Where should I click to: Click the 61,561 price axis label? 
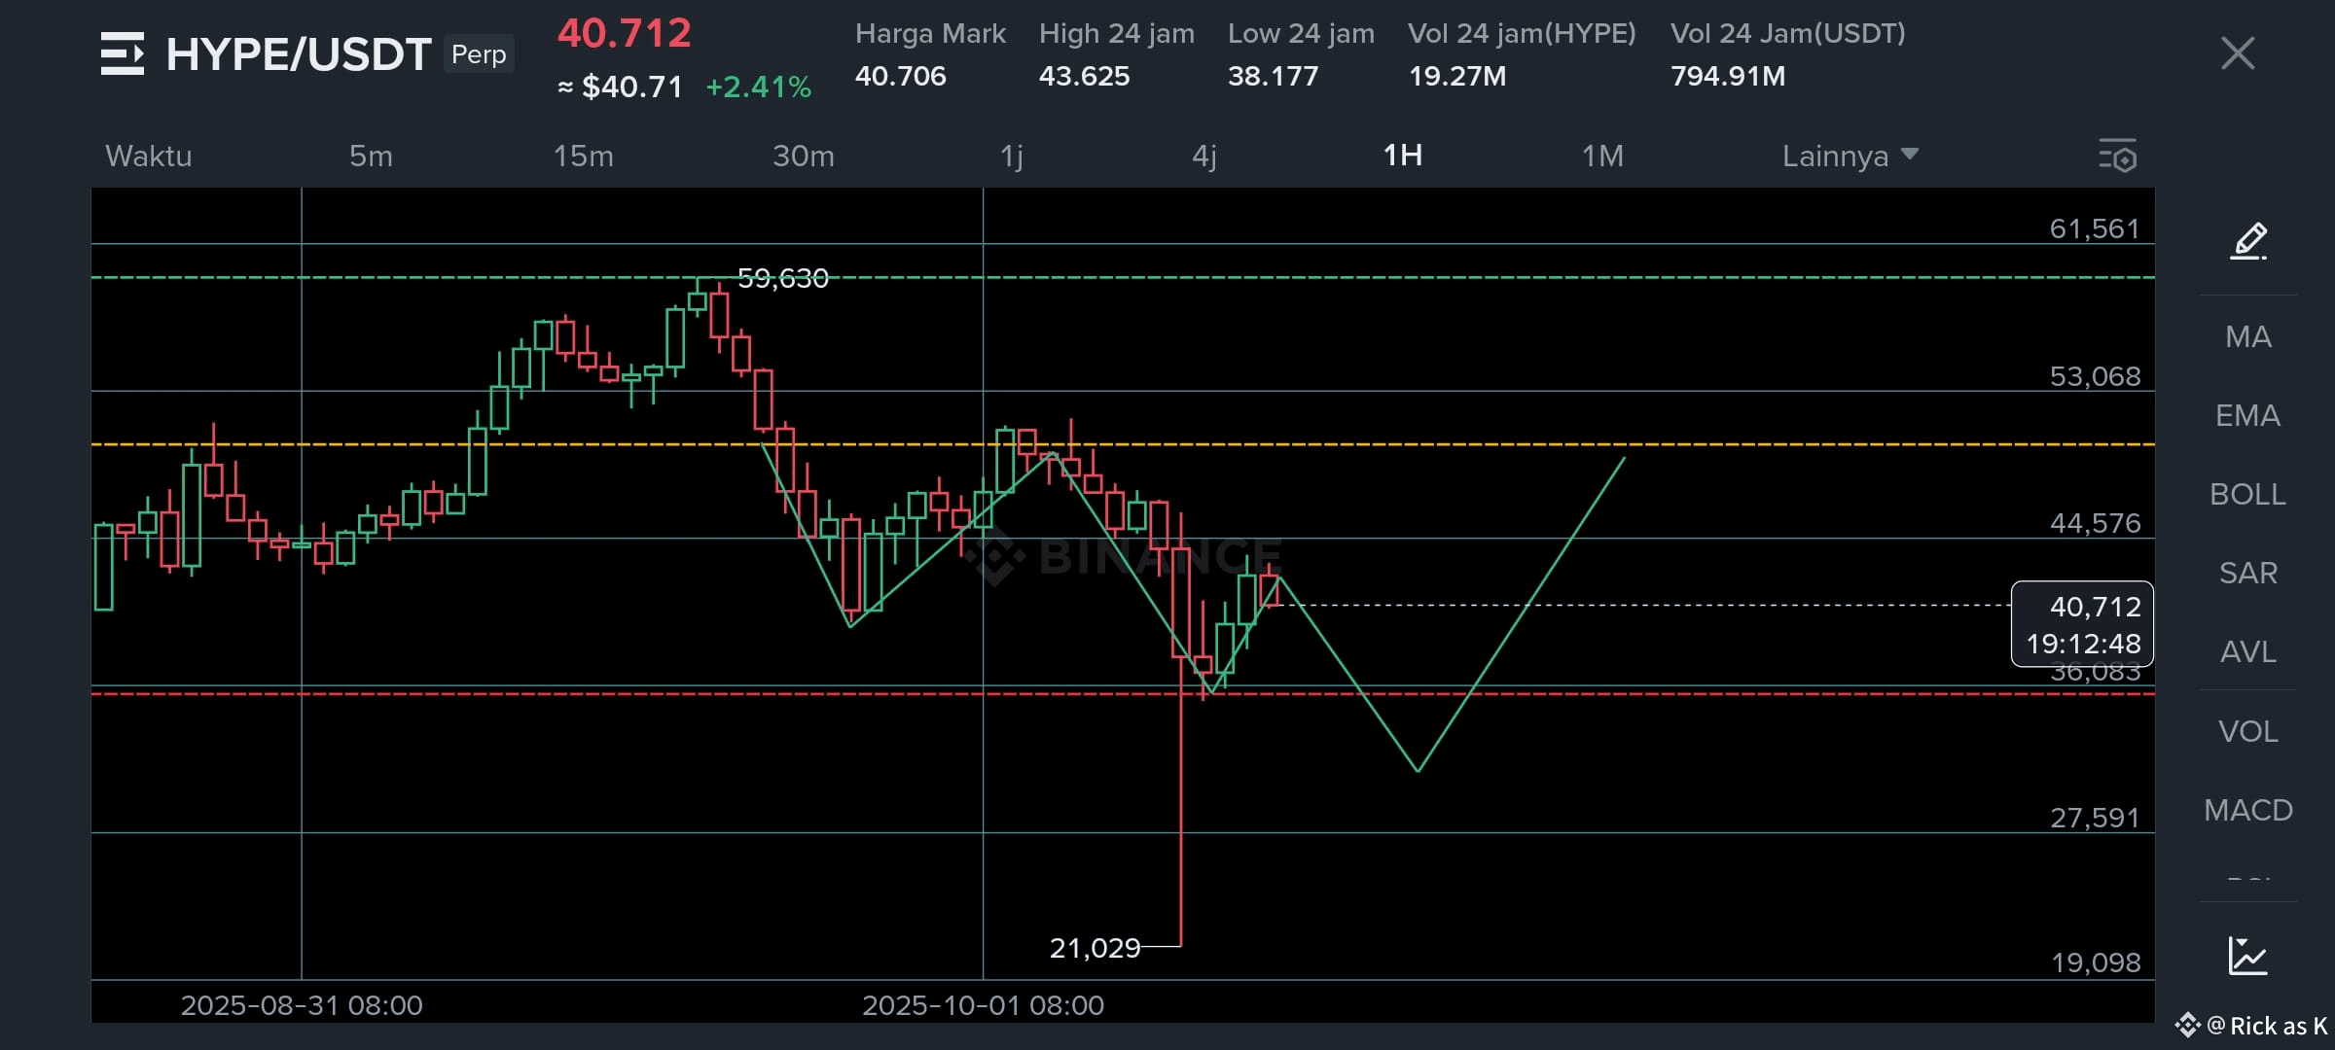coord(2095,228)
